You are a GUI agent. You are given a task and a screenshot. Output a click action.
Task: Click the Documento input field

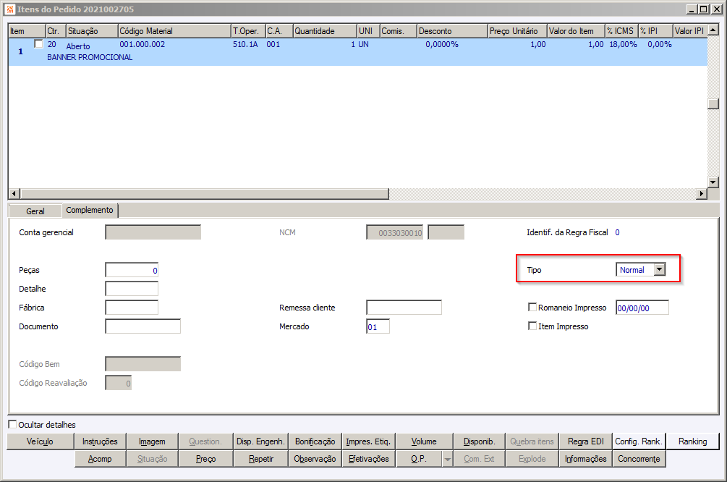143,326
